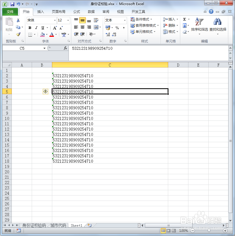Click the Clear eraser icon
This screenshot has height=236, width=235.
click(185, 32)
